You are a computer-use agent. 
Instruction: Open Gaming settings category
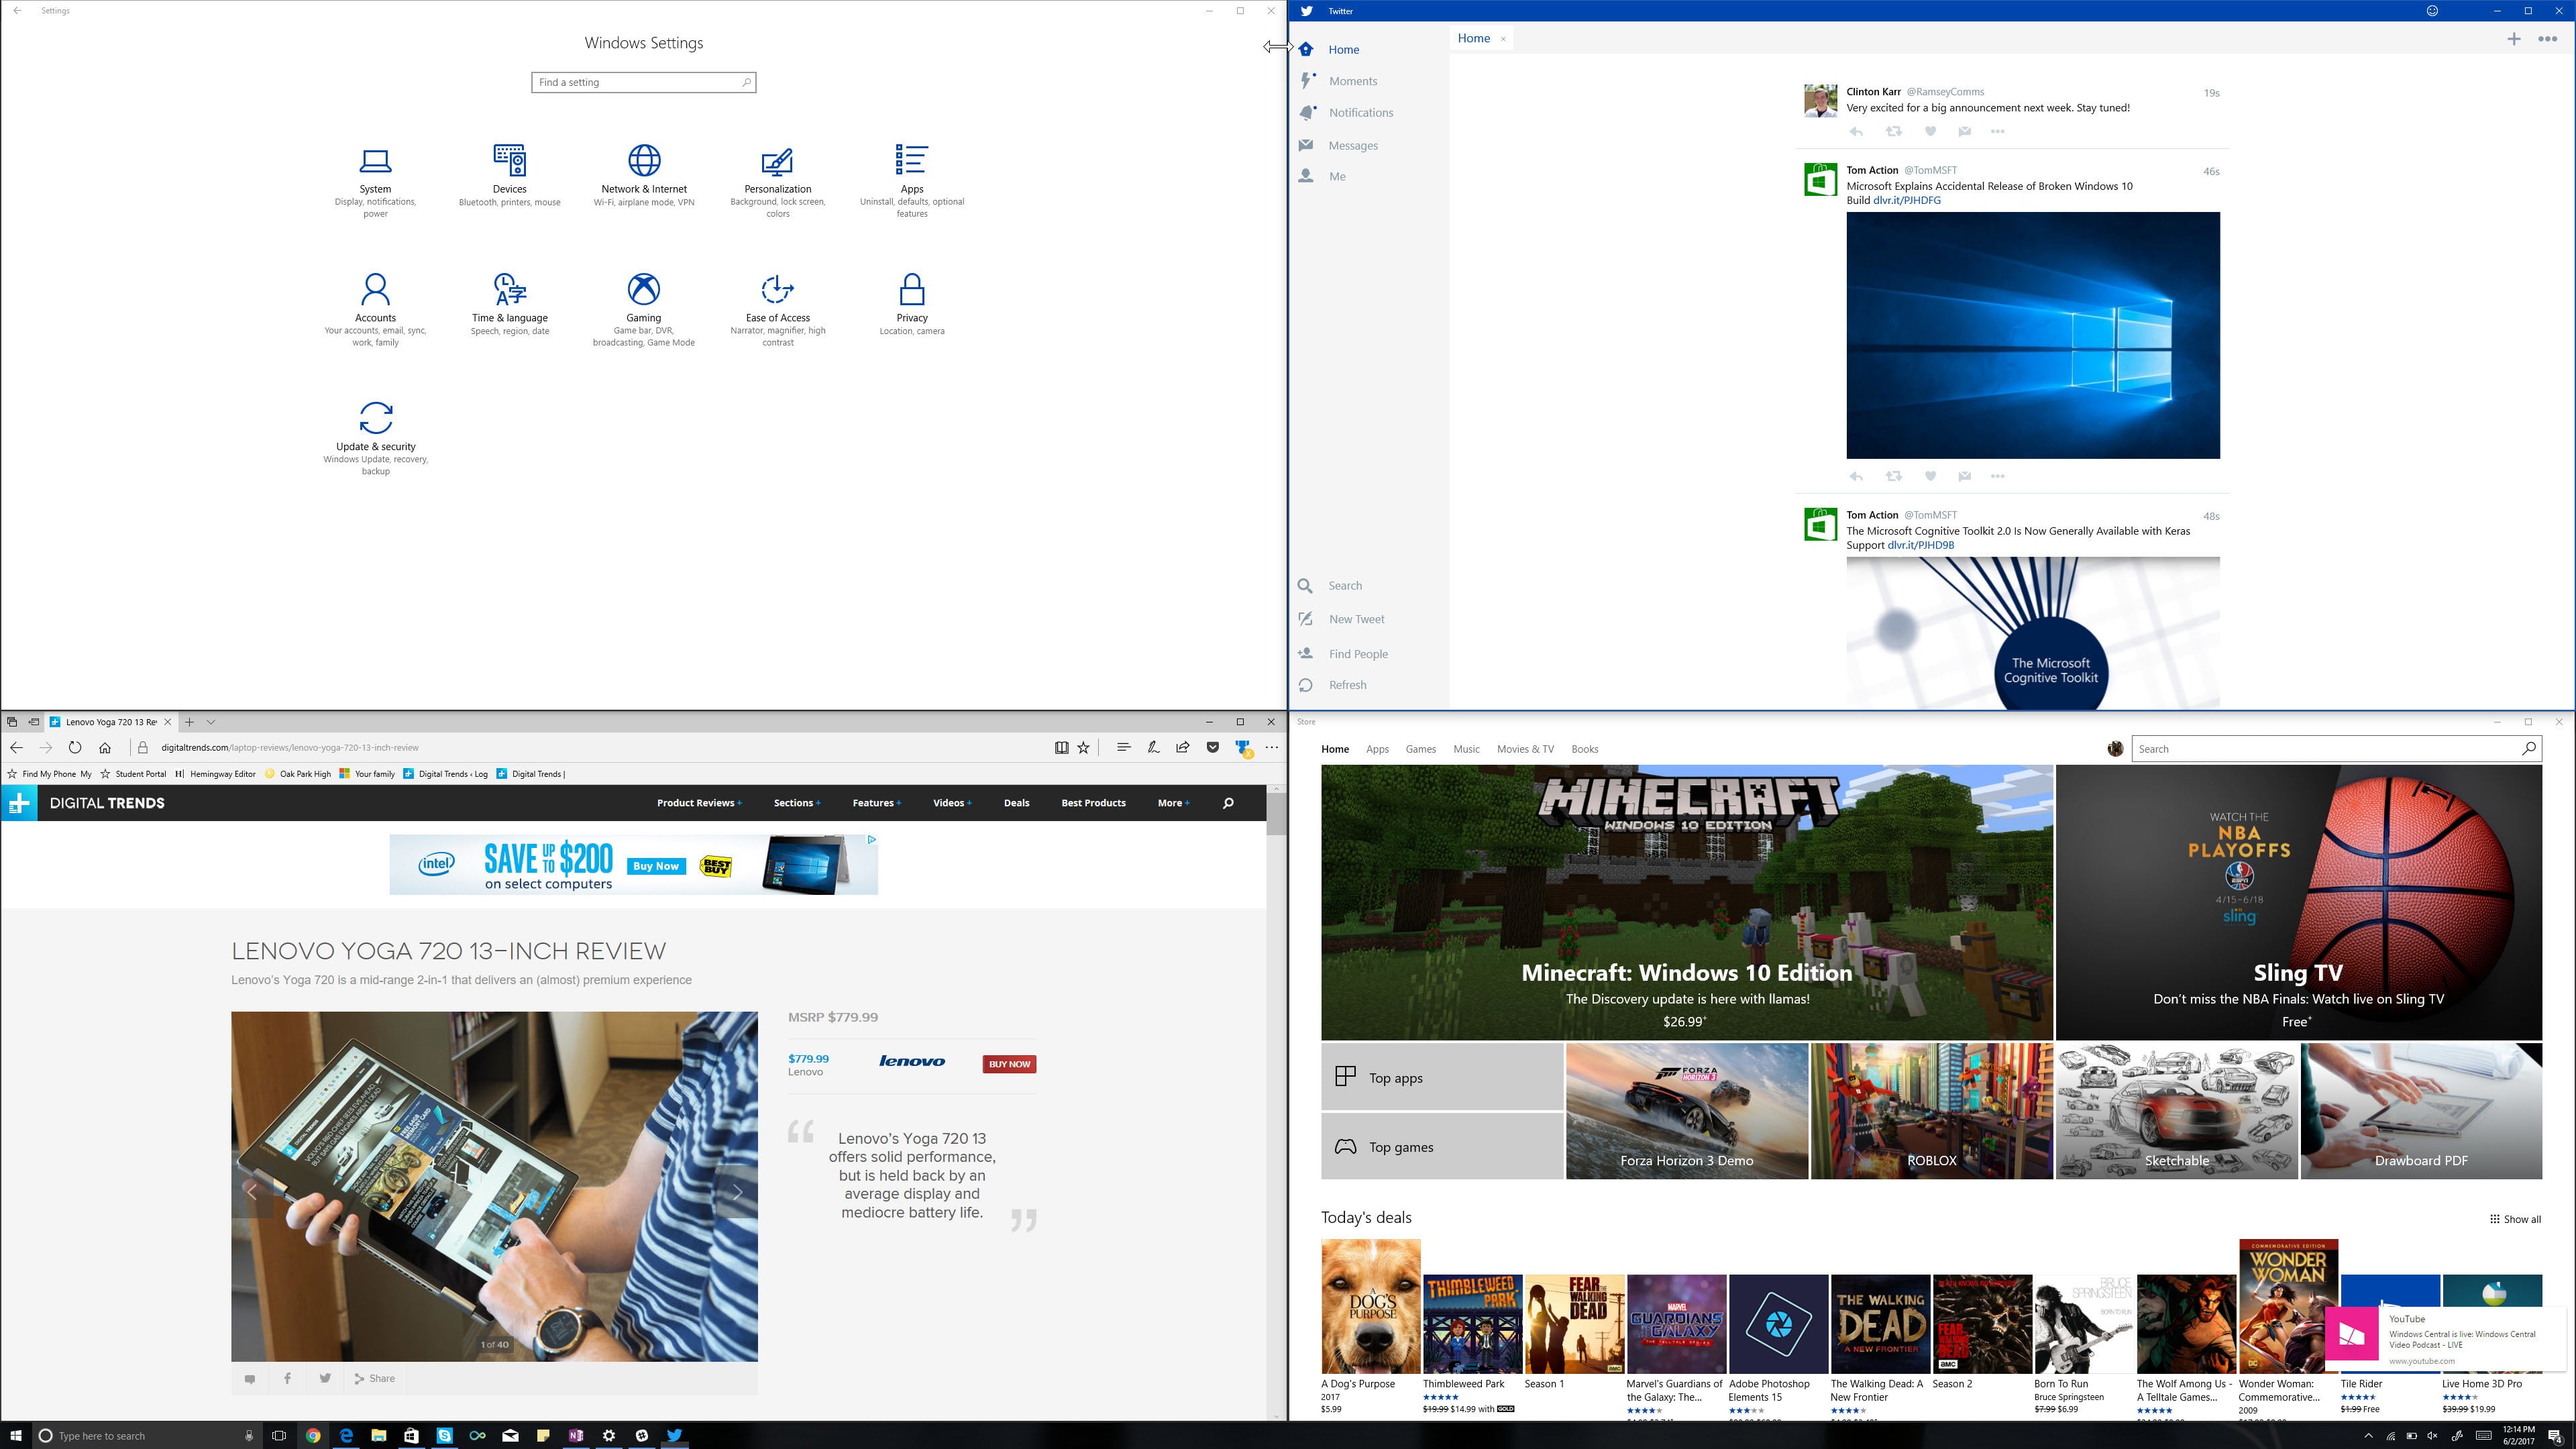coord(643,311)
